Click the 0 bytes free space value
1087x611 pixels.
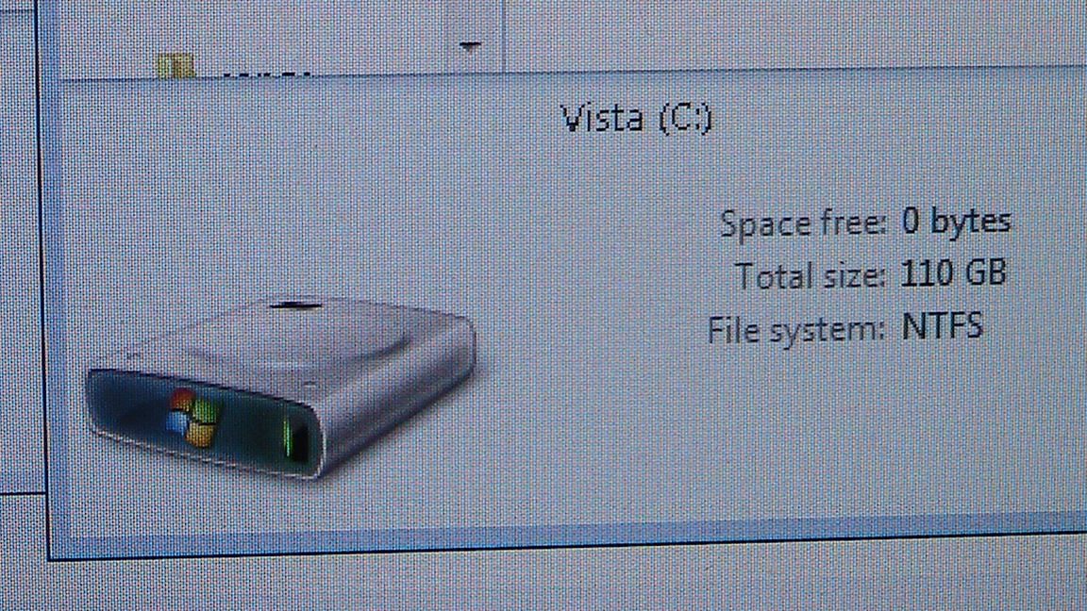[x=956, y=222]
